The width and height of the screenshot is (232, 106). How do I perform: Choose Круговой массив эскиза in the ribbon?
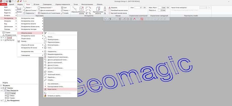click(x=118, y=13)
